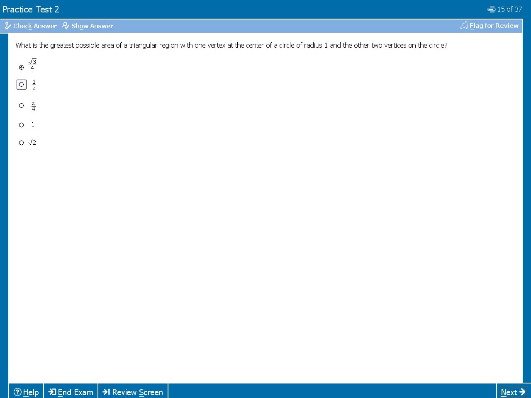Image resolution: width=531 pixels, height=398 pixels.
Task: Choose the 1/2 answer radio button
Action: (x=22, y=85)
